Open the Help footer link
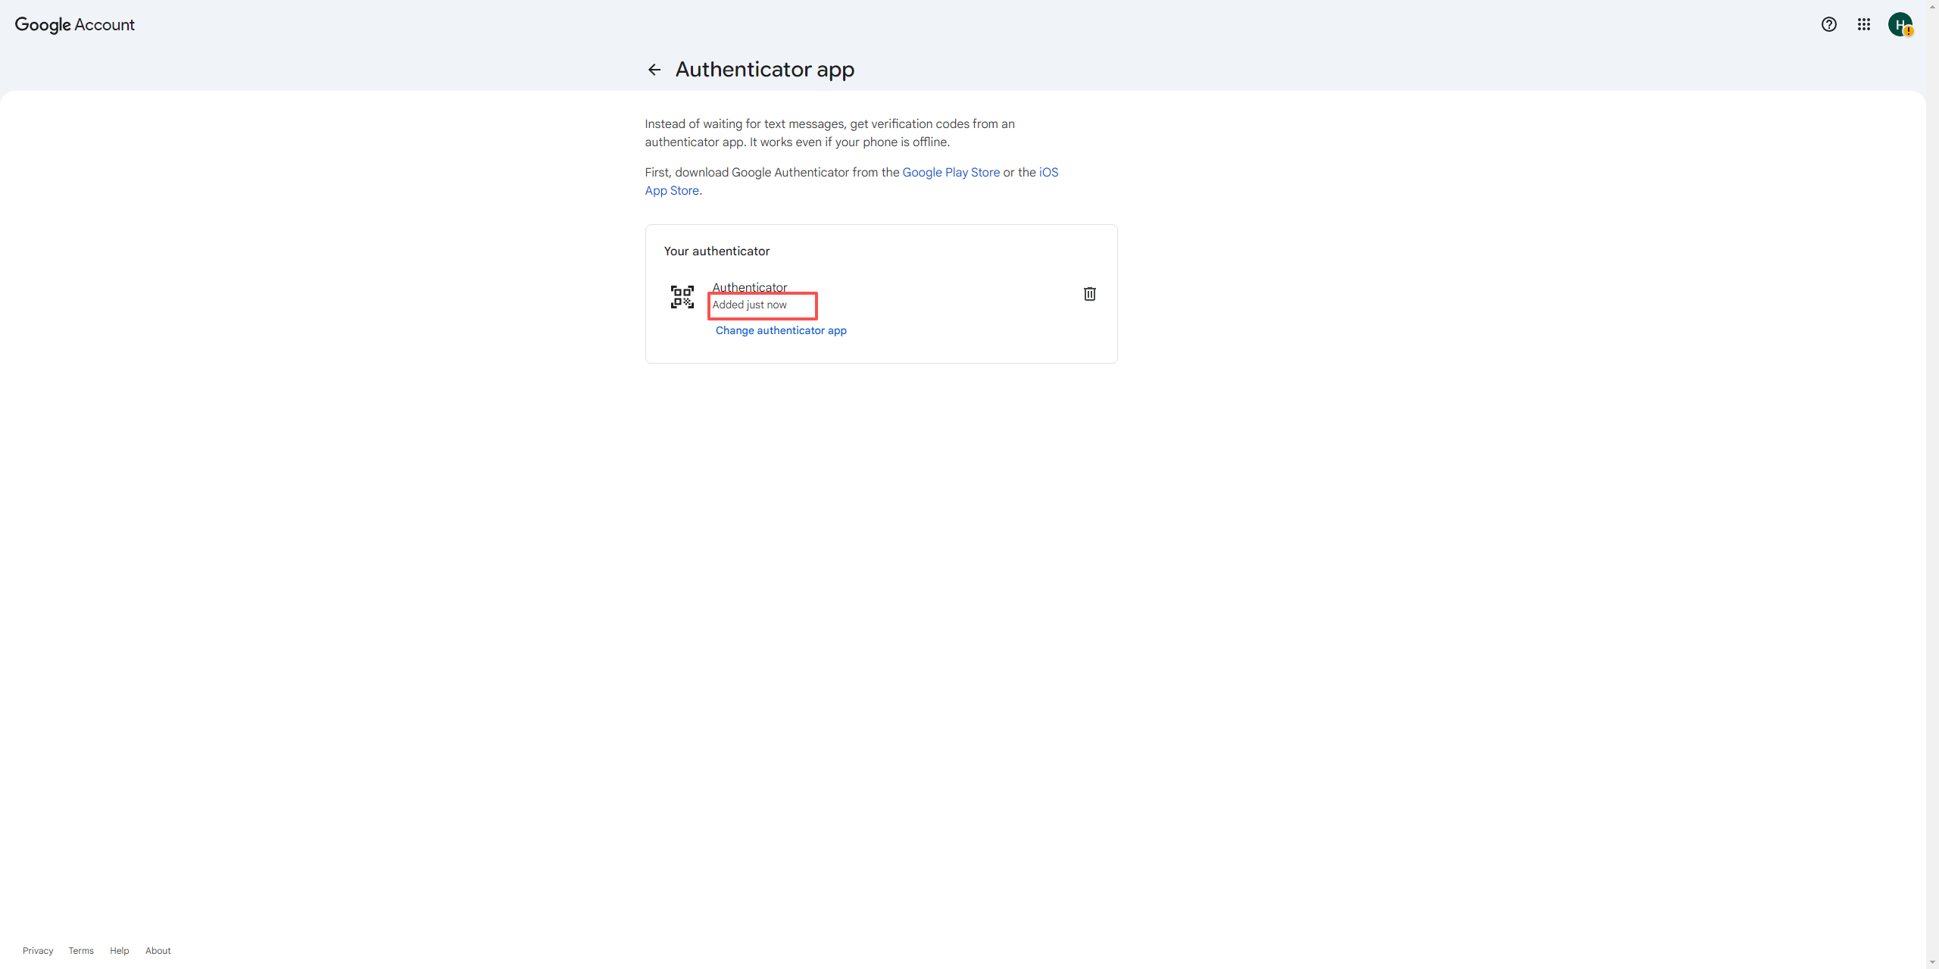1939x969 pixels. 120,950
